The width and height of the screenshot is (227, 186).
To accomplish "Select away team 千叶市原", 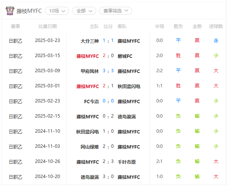I will point(127,162).
